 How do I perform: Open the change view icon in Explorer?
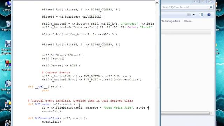click(x=189, y=15)
